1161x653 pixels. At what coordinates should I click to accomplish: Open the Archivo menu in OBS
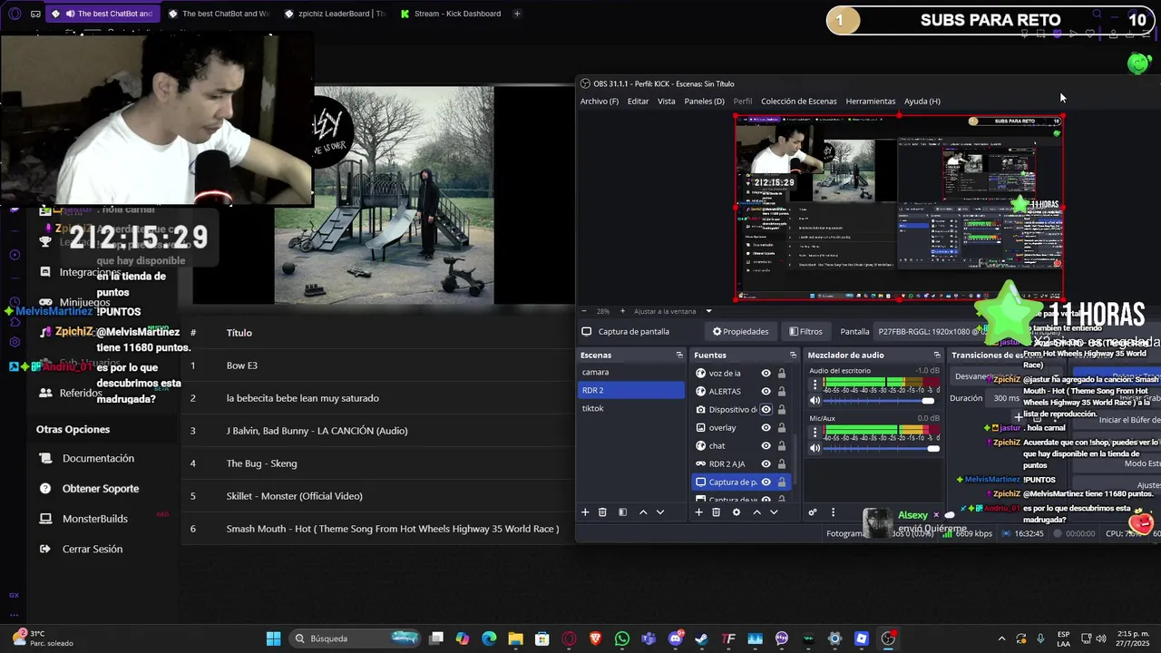pos(599,101)
